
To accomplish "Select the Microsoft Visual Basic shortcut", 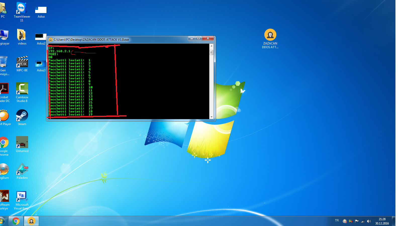I will (x=22, y=200).
